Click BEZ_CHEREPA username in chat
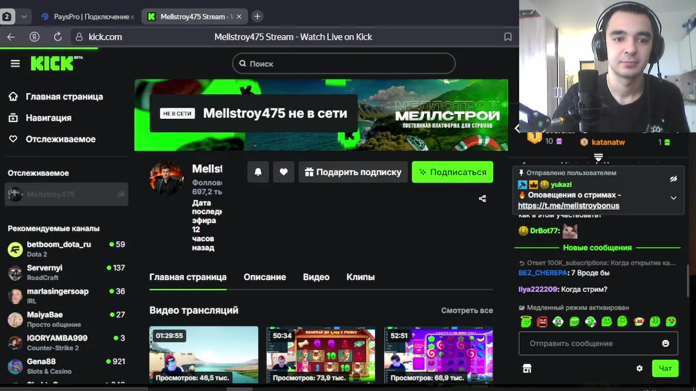696x391 pixels. 543,273
